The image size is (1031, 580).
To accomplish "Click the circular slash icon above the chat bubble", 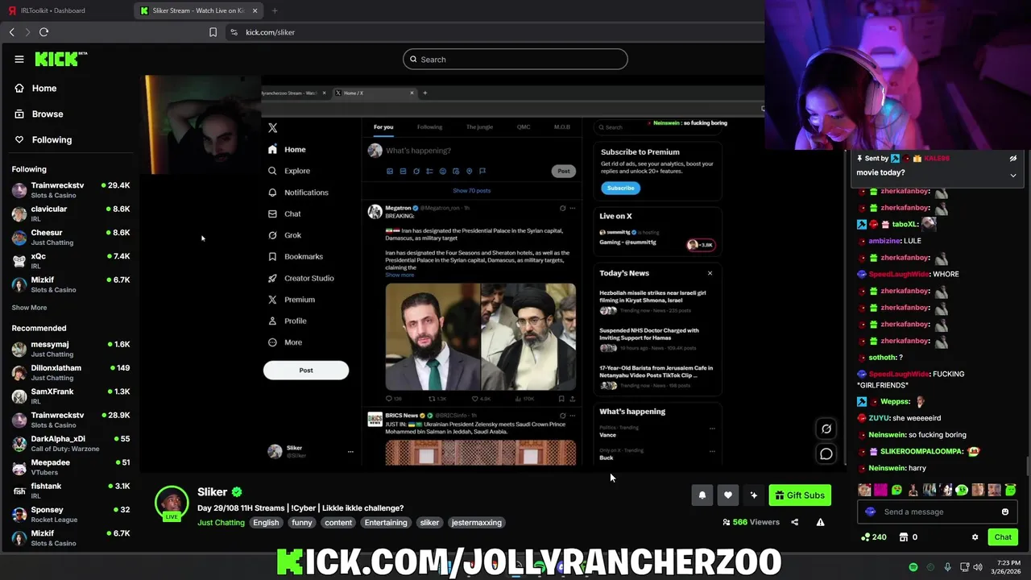I will [x=826, y=429].
